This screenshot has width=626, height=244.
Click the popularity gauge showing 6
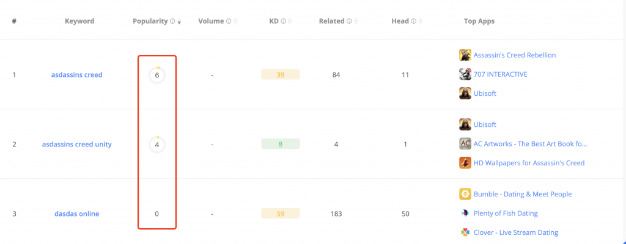click(157, 75)
